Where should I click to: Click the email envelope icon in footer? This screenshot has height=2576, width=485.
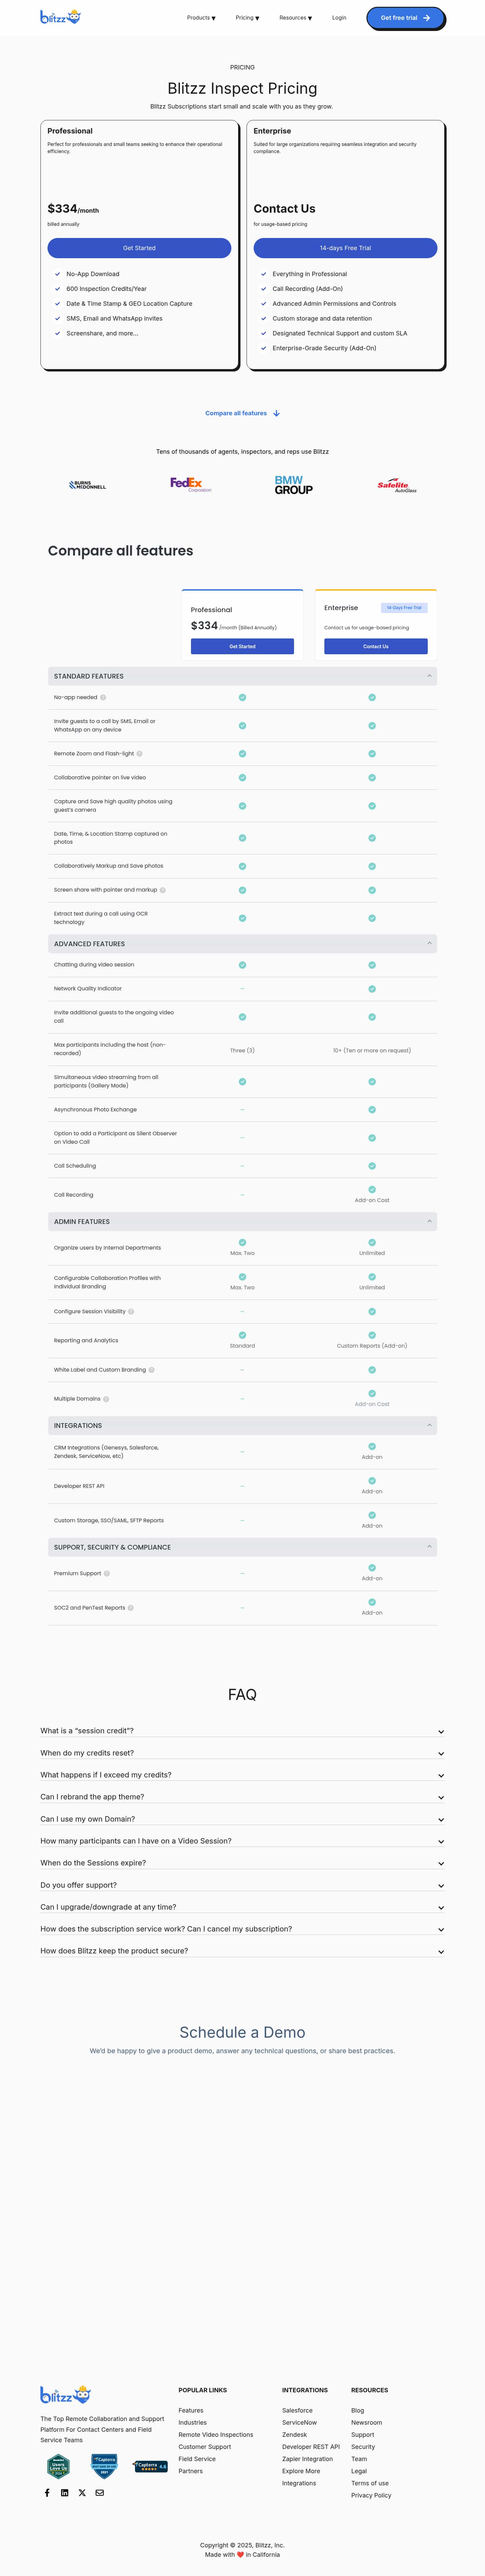click(x=100, y=2493)
